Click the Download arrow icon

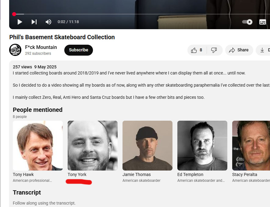coord(262,50)
